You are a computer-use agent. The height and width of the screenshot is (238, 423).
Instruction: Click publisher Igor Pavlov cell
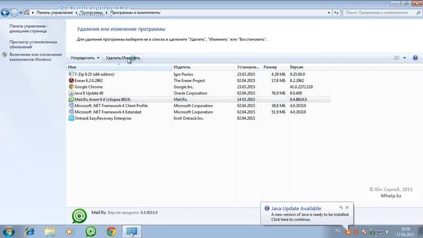point(184,74)
